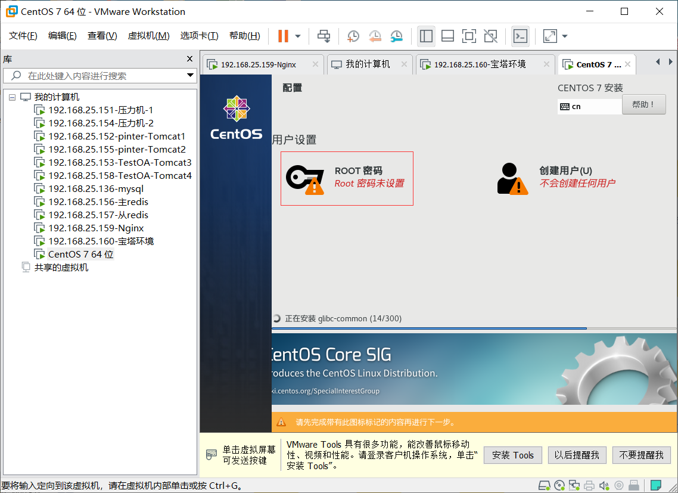Close the 192.168.25.160-宝塔环境 tab
This screenshot has height=493, width=678.
[546, 64]
